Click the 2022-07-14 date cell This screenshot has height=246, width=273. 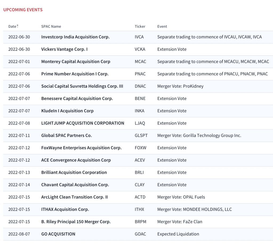point(19,185)
